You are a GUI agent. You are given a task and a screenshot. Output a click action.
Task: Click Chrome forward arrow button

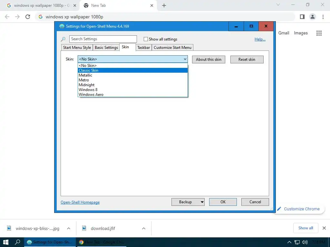pos(17,17)
